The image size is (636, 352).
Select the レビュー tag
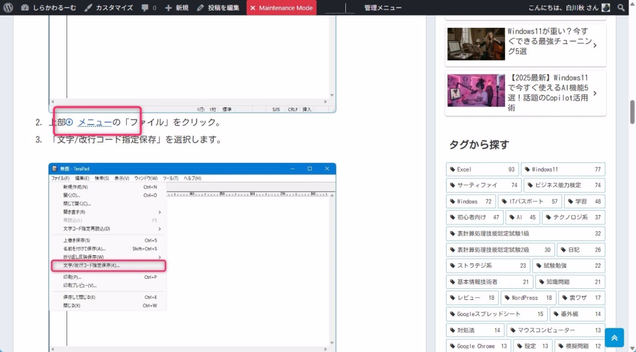[x=472, y=298]
